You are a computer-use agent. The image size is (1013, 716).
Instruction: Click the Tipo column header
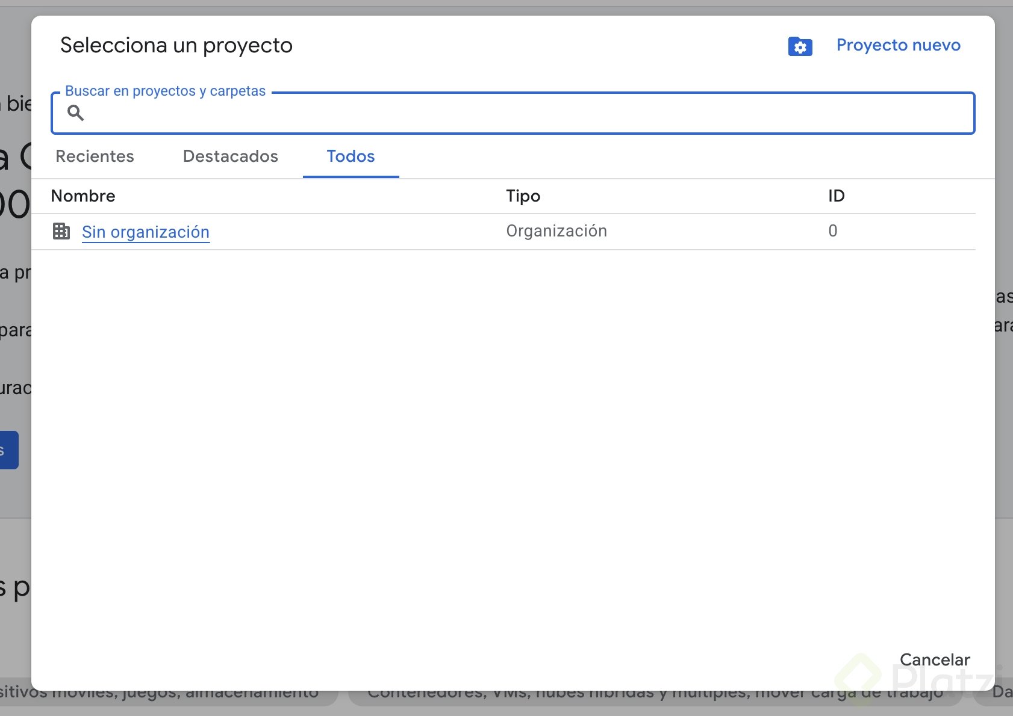[x=523, y=196]
